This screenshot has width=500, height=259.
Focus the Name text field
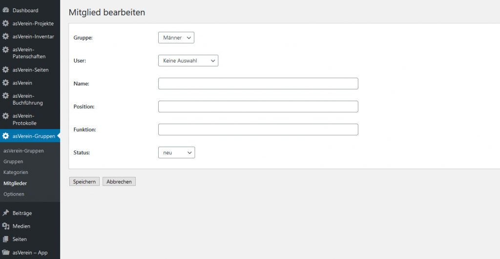point(258,84)
